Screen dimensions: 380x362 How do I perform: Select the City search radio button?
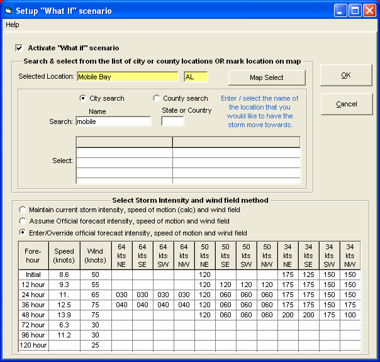pyautogui.click(x=82, y=98)
